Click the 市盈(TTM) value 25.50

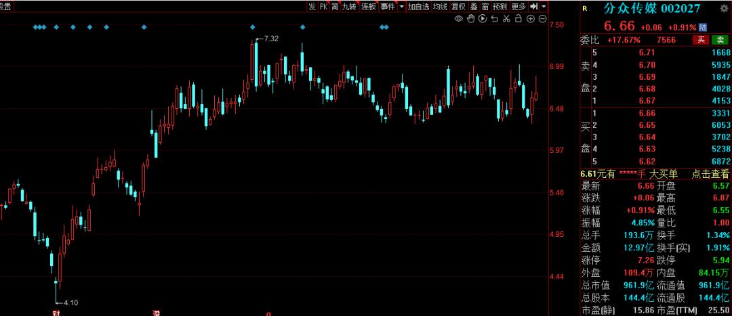(x=719, y=309)
